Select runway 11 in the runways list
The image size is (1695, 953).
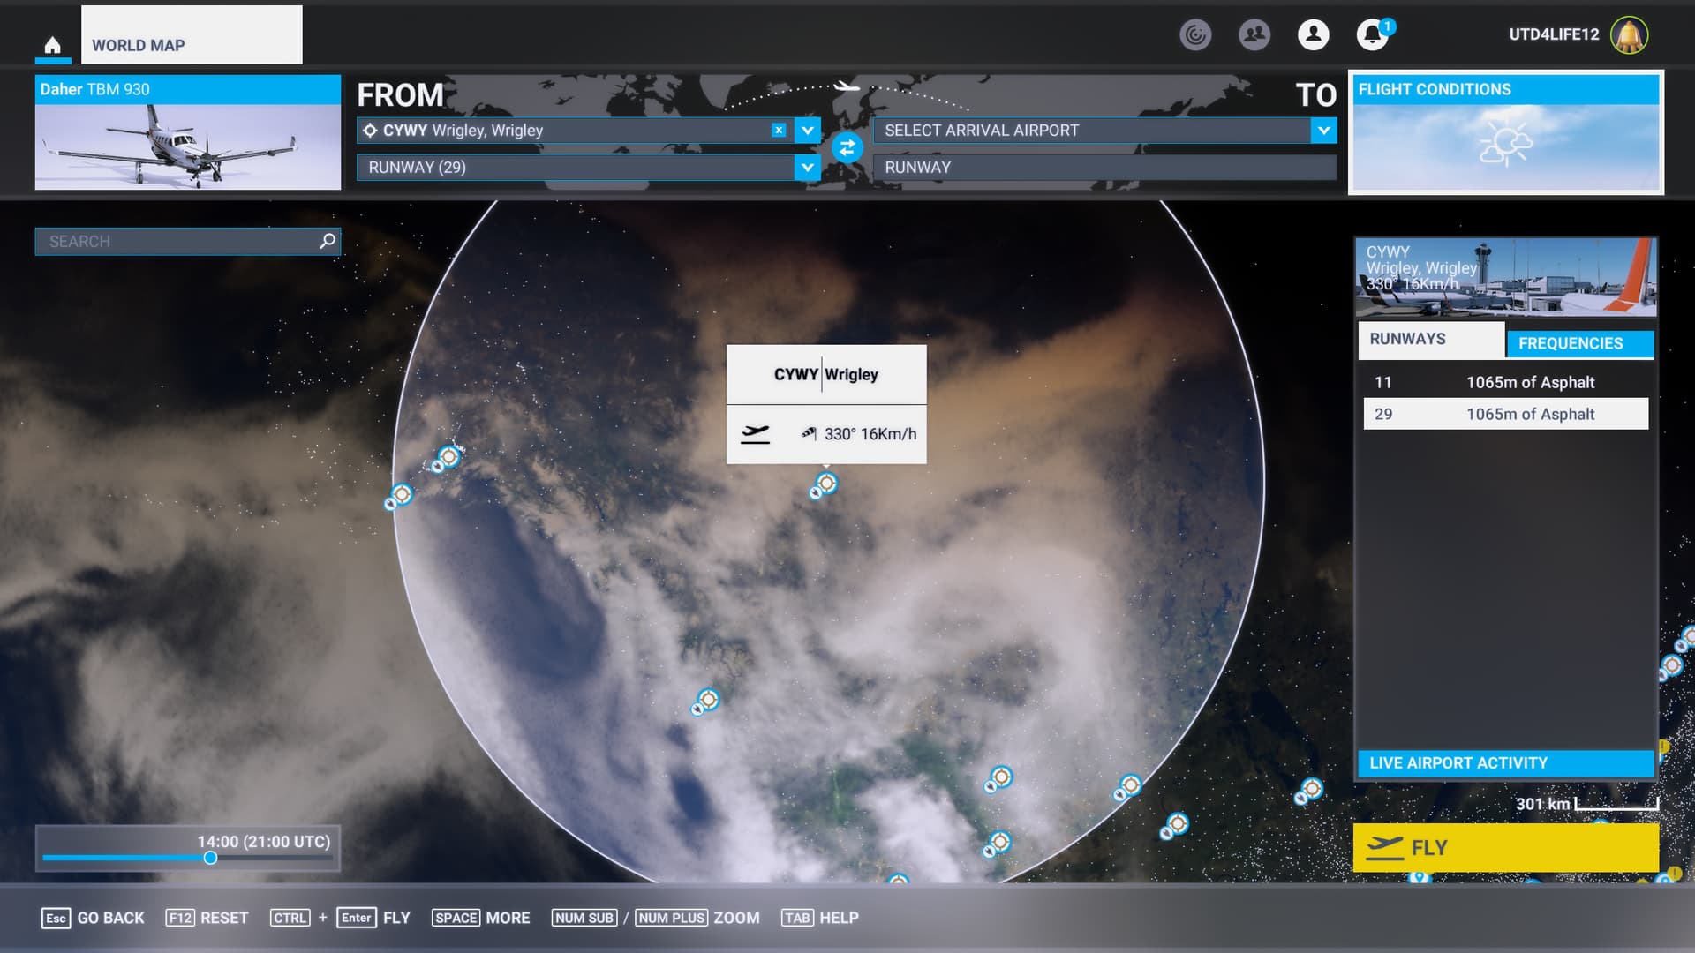[1505, 382]
